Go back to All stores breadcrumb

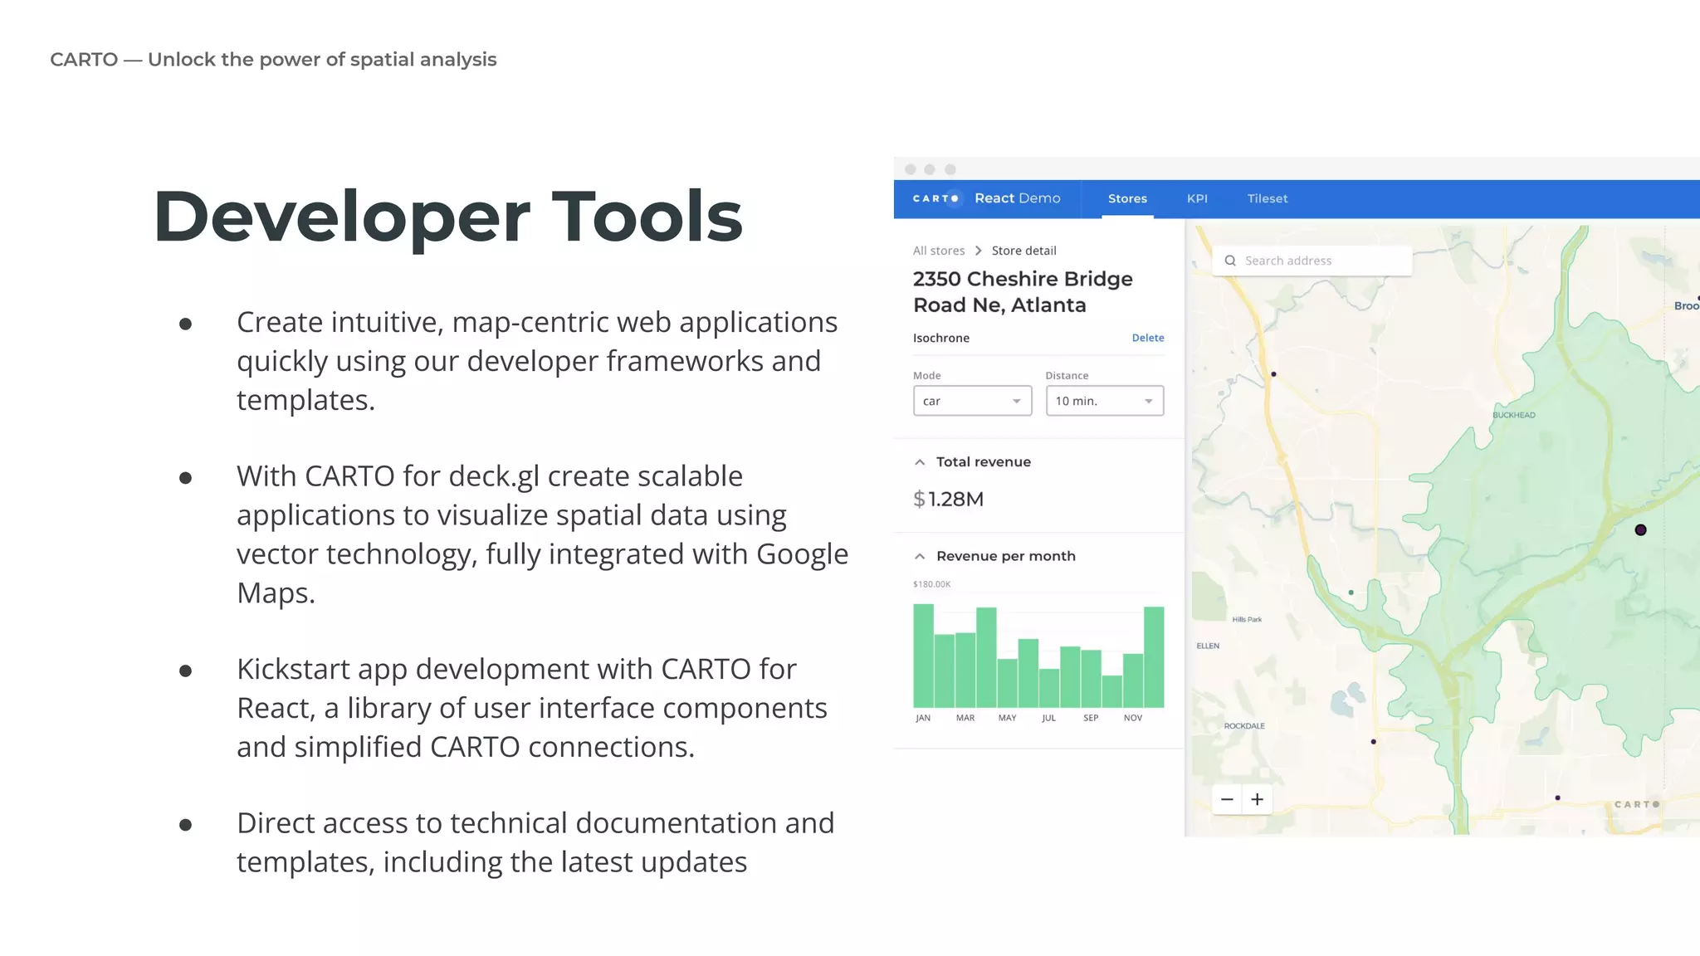pos(939,251)
